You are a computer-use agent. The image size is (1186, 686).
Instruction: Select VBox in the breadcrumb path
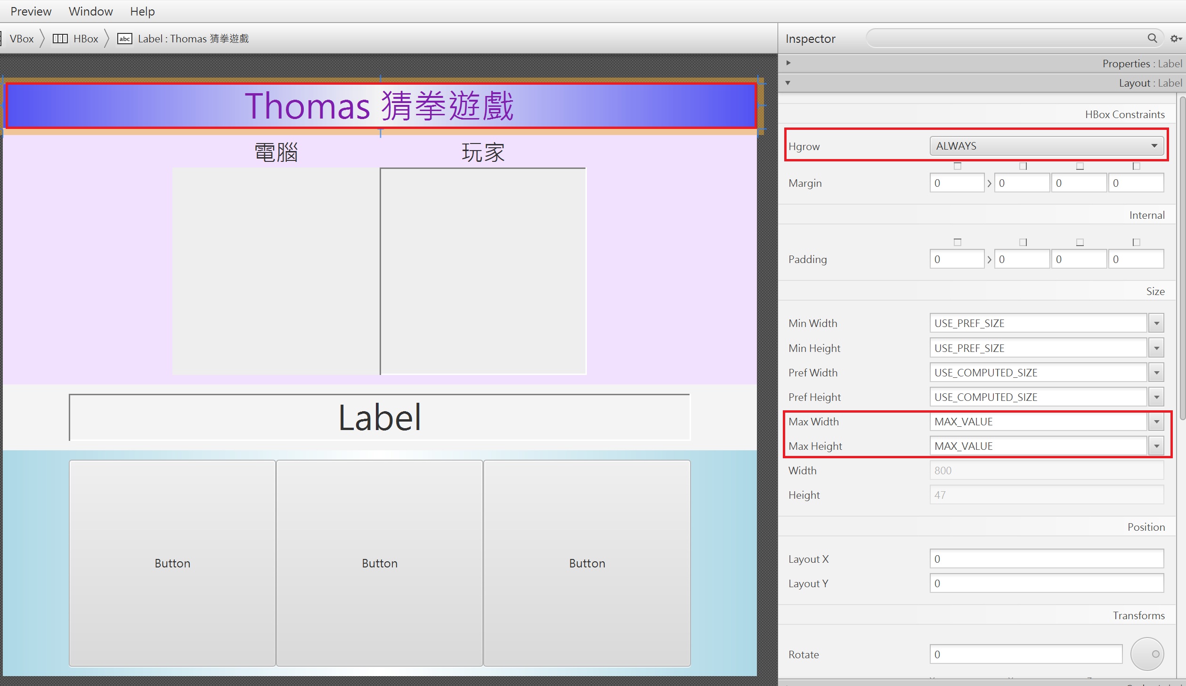(22, 39)
